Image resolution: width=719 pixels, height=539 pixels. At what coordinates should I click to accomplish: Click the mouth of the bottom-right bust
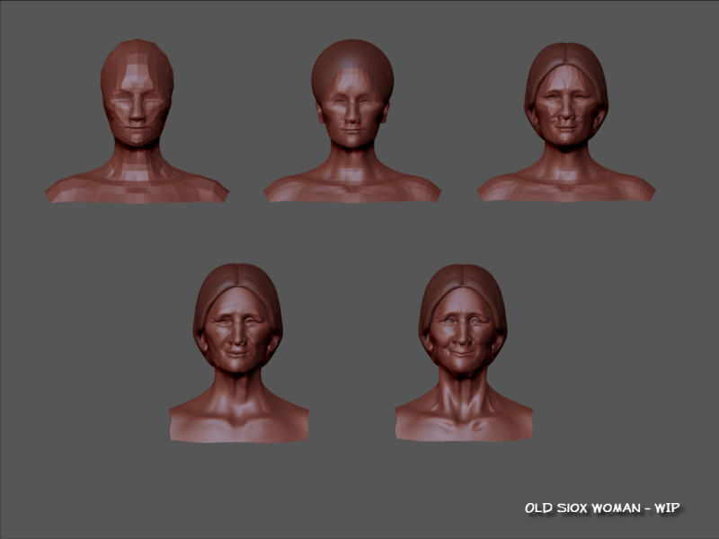463,353
